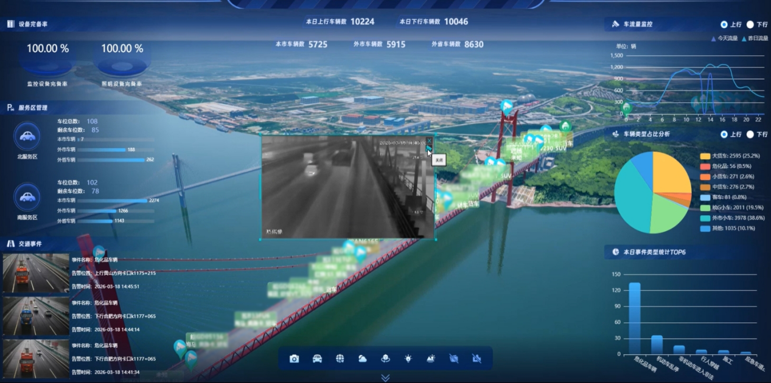Image resolution: width=771 pixels, height=383 pixels.
Task: Open the weather cloud icon tool
Action: tap(363, 359)
